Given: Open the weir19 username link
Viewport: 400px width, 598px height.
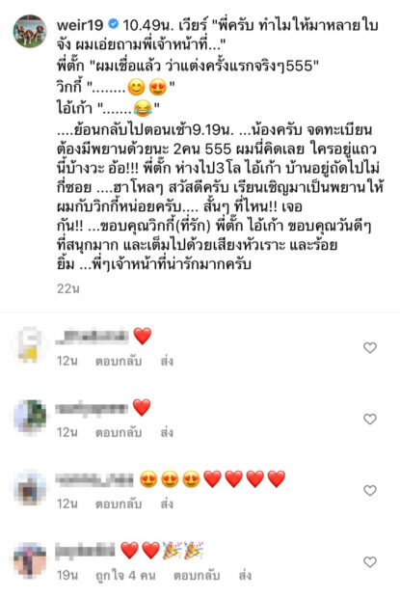Looking at the screenshot, I should click(x=80, y=25).
